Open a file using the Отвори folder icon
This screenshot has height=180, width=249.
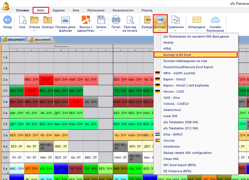point(35,20)
